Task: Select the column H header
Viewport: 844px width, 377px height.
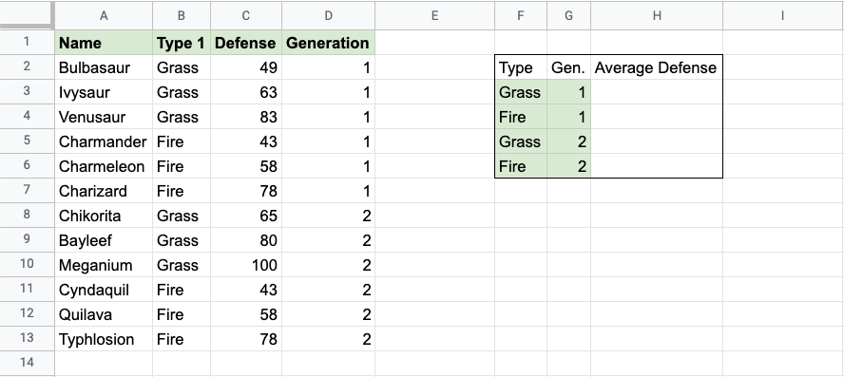Action: pos(657,15)
